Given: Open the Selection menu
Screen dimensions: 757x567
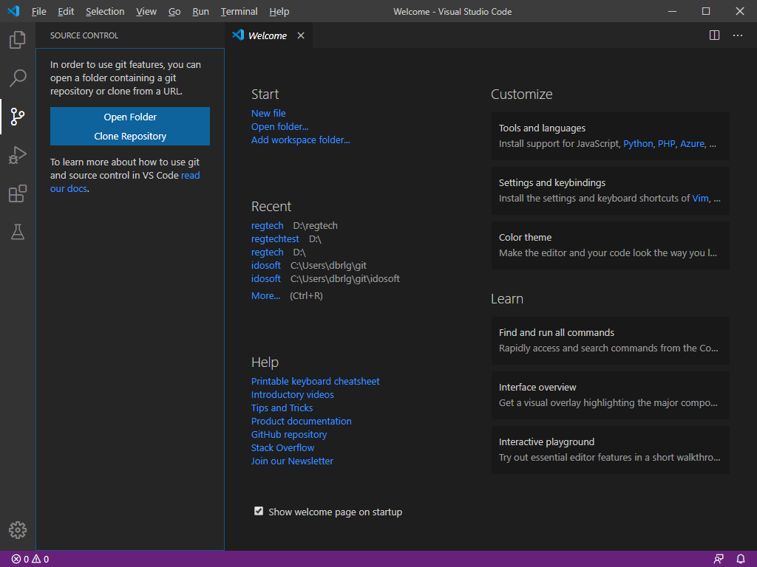Looking at the screenshot, I should [x=105, y=11].
